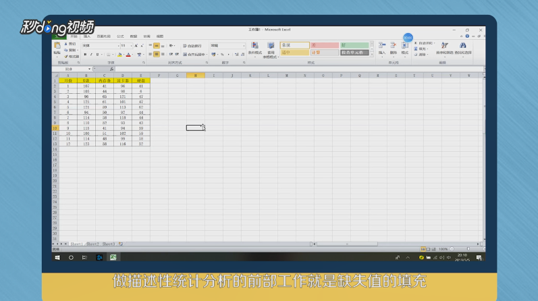
Task: Open the Windows Start menu
Action: 57,257
